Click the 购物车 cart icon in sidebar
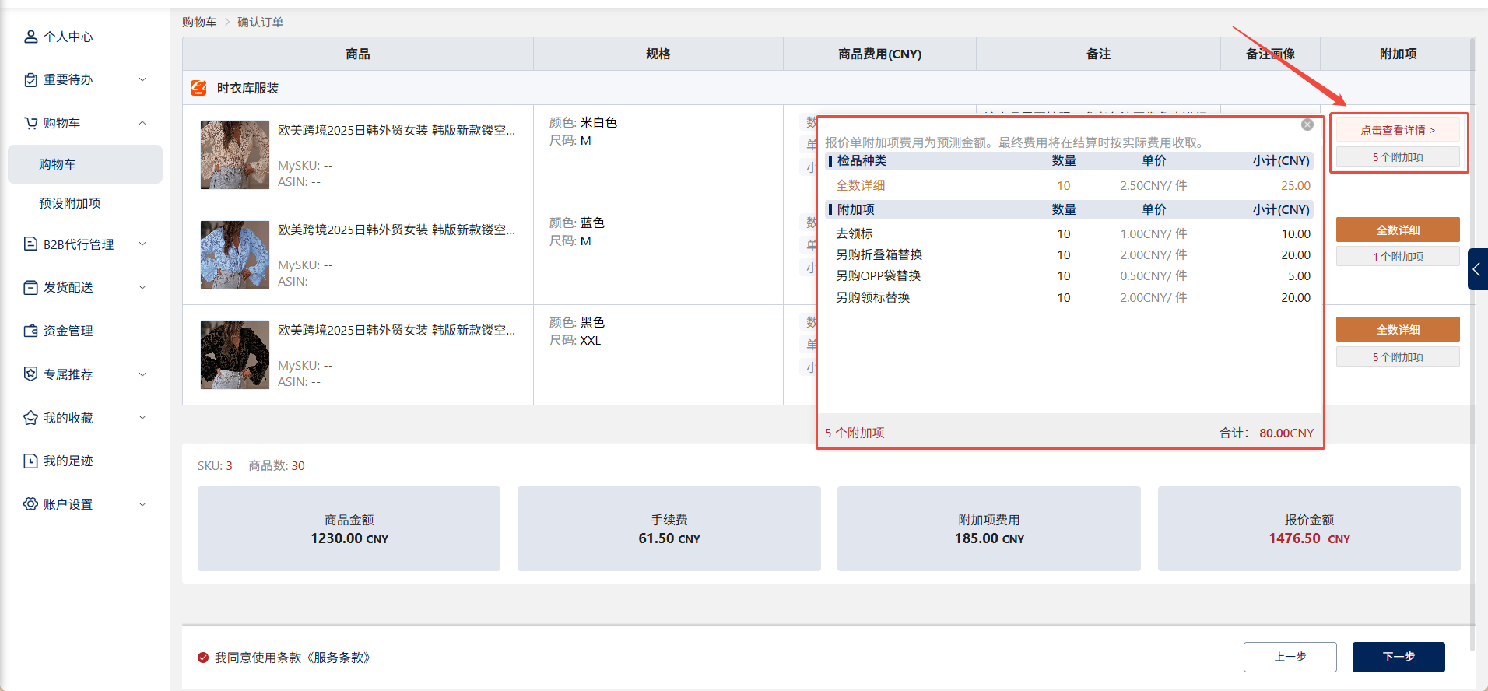This screenshot has width=1488, height=691. (30, 123)
